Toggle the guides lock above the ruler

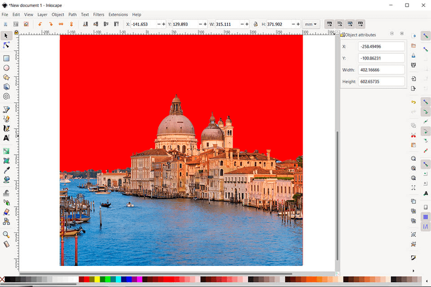16,32
